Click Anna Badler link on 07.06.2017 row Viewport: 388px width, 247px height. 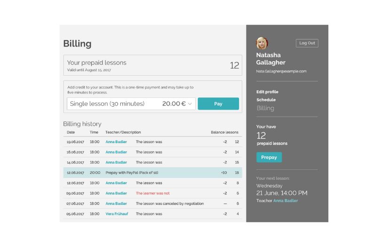(x=116, y=204)
